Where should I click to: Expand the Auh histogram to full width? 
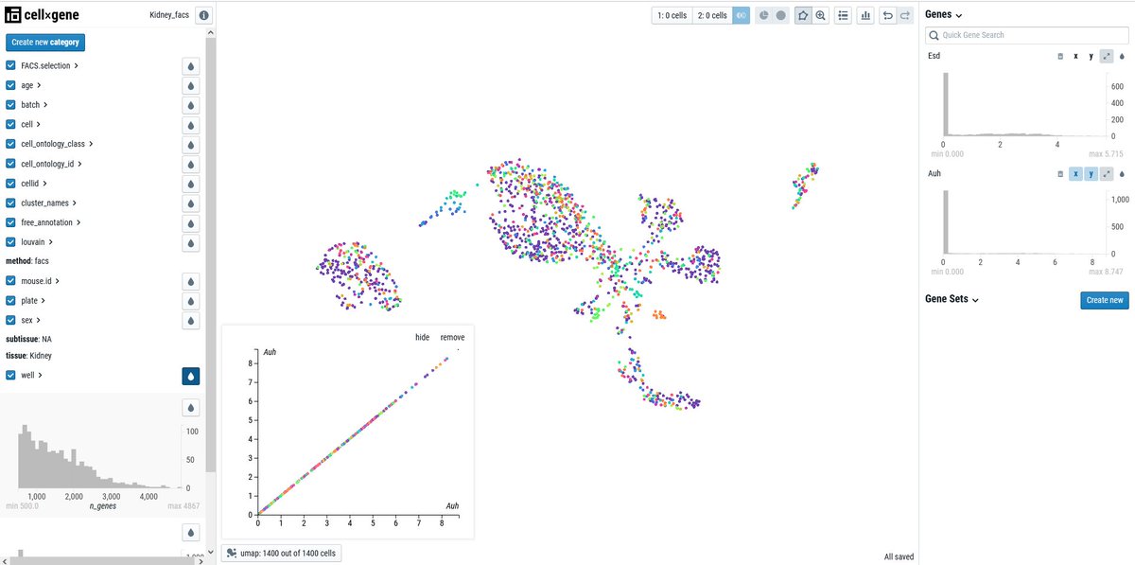click(x=1106, y=174)
